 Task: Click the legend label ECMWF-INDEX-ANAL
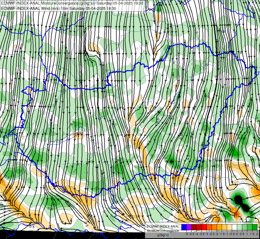coord(163,227)
